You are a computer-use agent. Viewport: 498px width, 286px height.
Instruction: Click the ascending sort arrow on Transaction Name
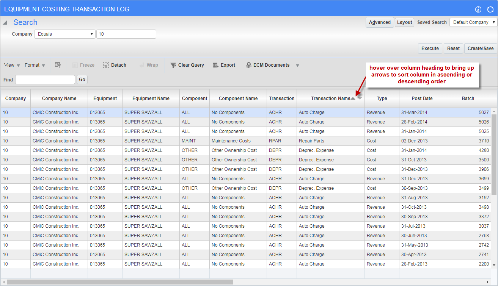click(x=353, y=98)
